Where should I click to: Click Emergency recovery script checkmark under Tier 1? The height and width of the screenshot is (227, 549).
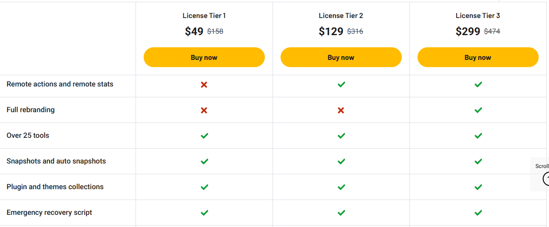click(x=204, y=213)
